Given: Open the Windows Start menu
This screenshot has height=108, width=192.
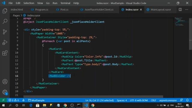Looking at the screenshot, I should 3,105.
